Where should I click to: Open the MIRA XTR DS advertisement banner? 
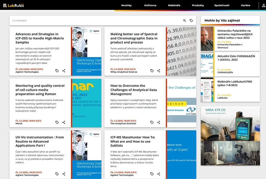coord(230,136)
